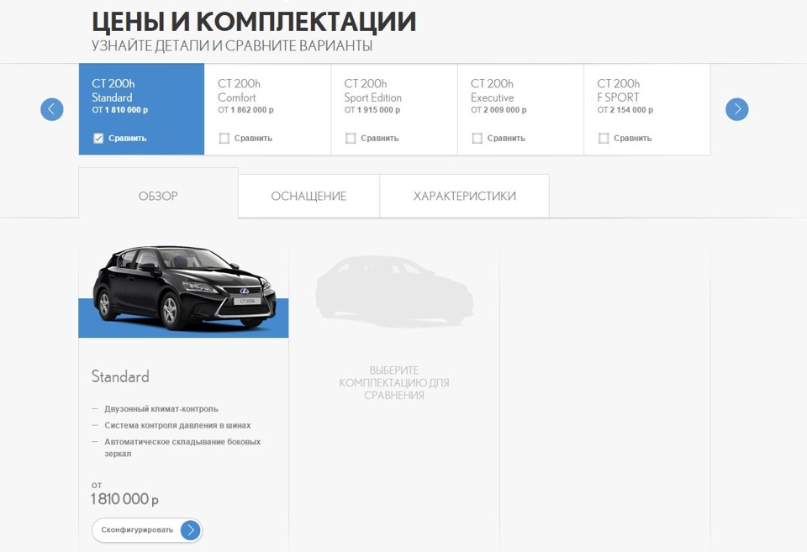Screen dimensions: 807x552
Task: Click the Выберите комплектацию для сравнения text
Action: pyautogui.click(x=394, y=382)
